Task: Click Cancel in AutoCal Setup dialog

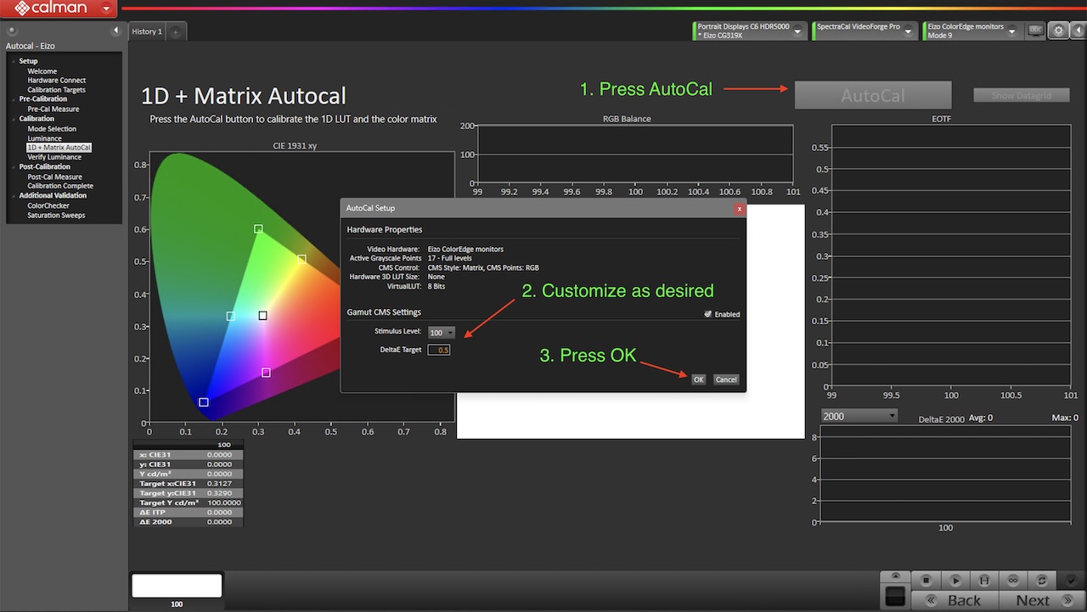Action: click(x=726, y=379)
